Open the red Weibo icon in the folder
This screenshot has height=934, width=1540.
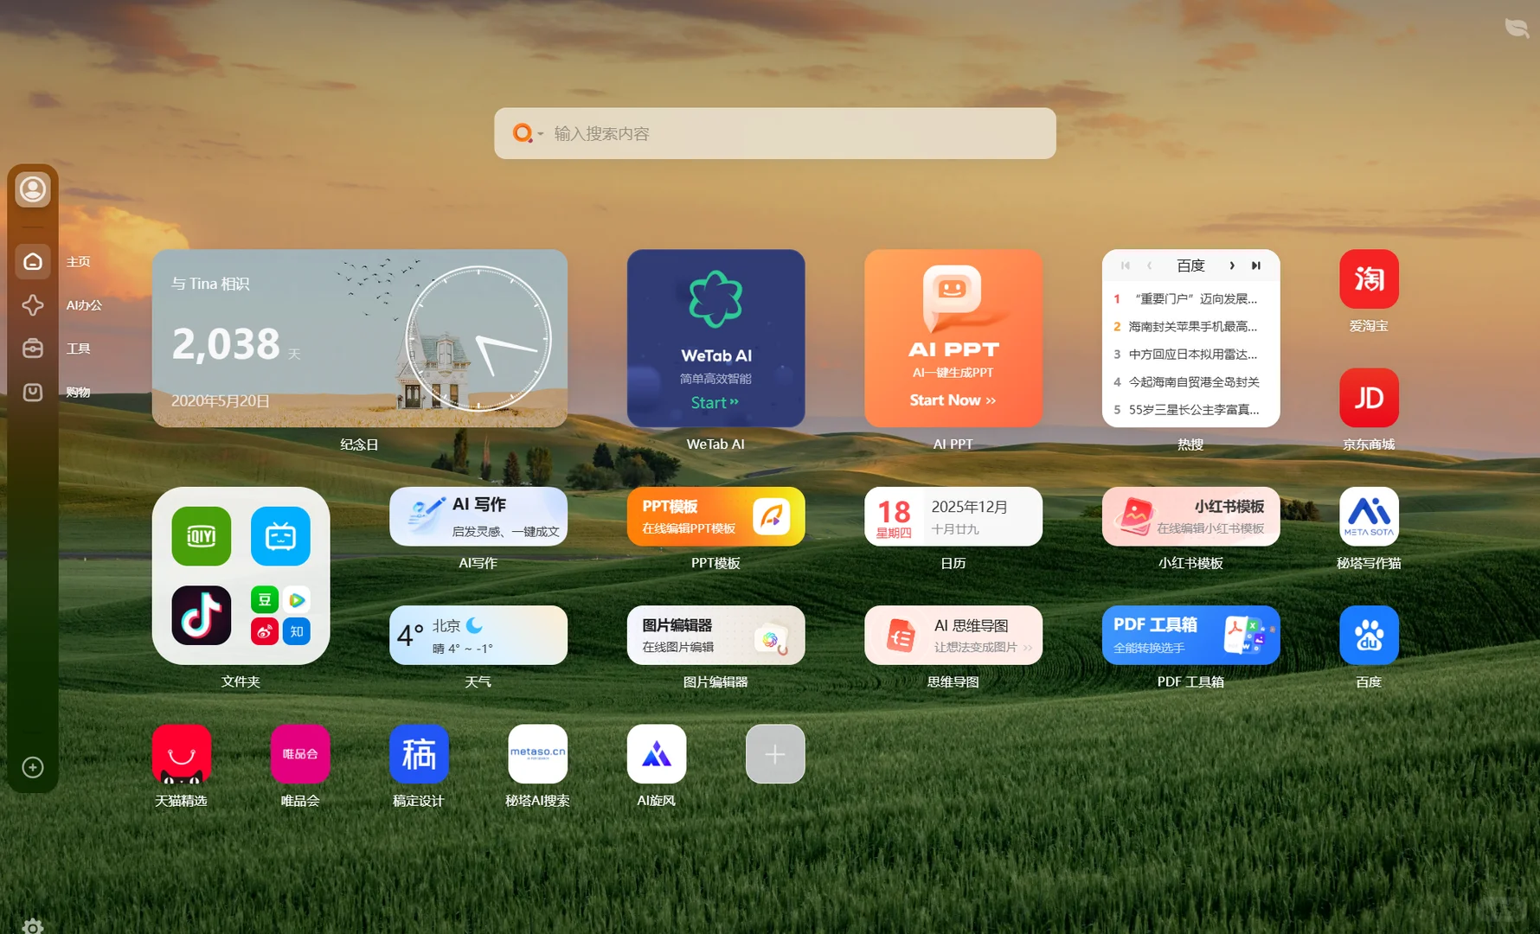coord(265,631)
